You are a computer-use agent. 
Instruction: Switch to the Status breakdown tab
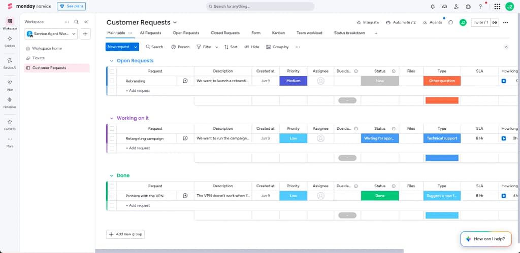tap(349, 33)
